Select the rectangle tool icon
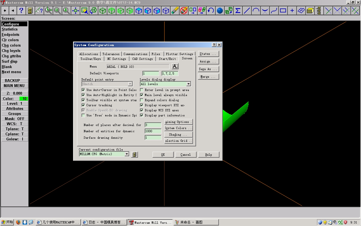 [x=283, y=11]
